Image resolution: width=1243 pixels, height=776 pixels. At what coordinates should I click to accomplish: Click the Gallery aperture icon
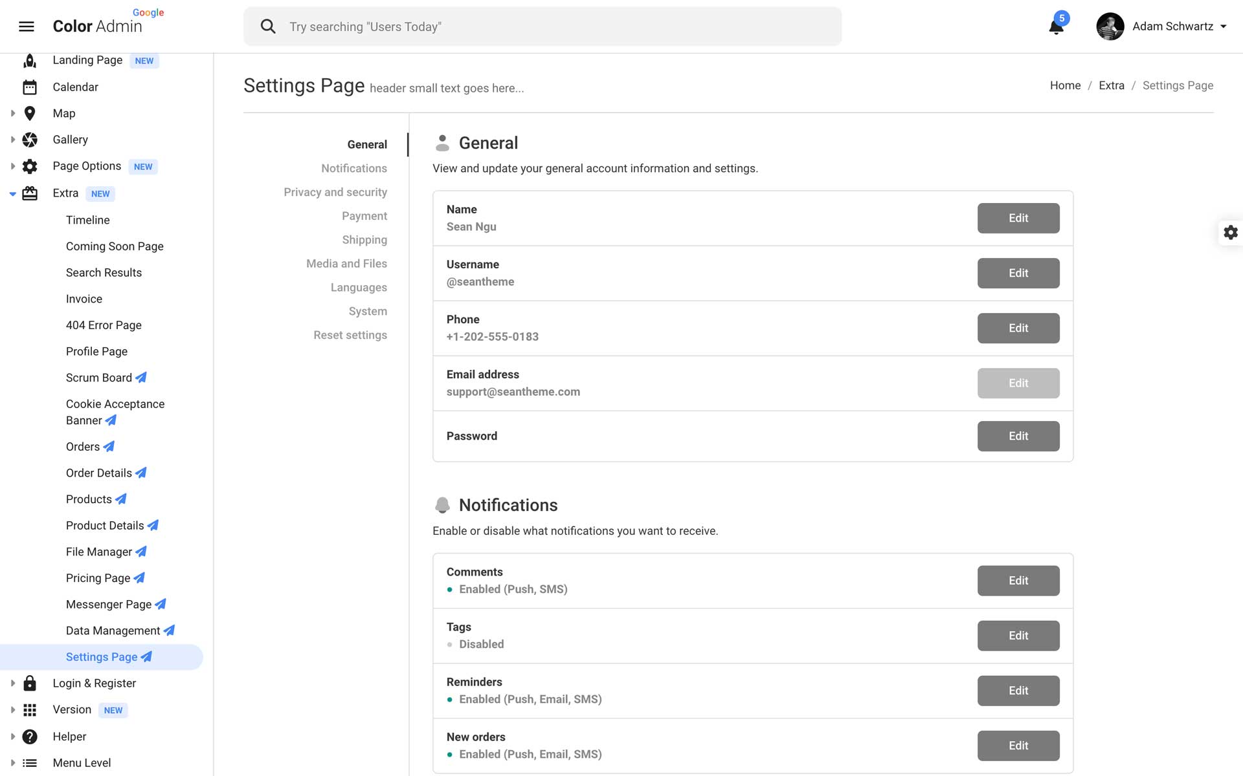(30, 140)
